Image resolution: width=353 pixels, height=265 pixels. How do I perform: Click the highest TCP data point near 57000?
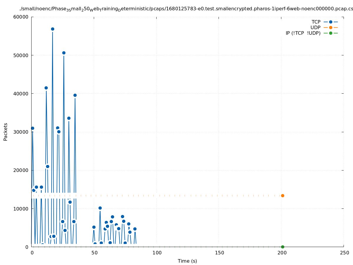point(52,29)
